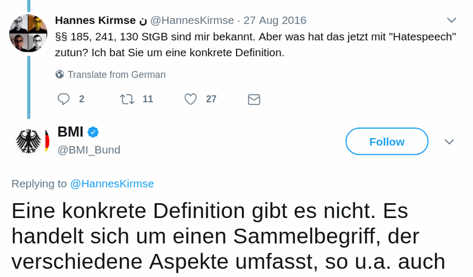
Task: Translate tweet from German
Action: (116, 74)
